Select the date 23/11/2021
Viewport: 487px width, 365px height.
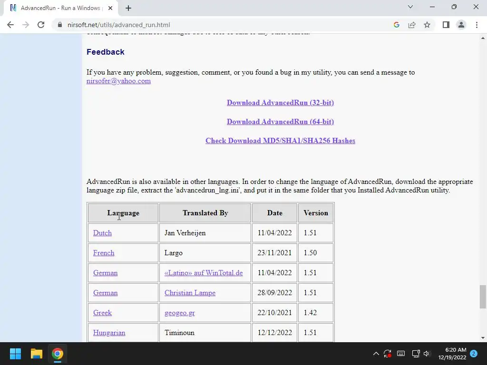pyautogui.click(x=274, y=253)
